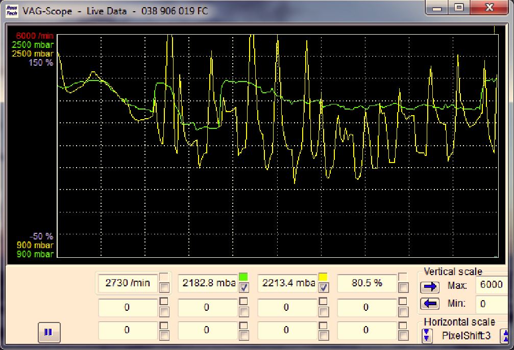The height and width of the screenshot is (350, 514).
Task: Click the green color swatch for 2182.8 mbar
Action: 243,277
